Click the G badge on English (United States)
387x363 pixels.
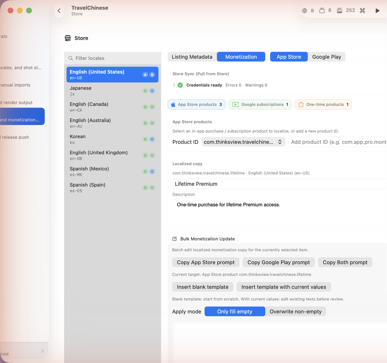click(x=152, y=75)
